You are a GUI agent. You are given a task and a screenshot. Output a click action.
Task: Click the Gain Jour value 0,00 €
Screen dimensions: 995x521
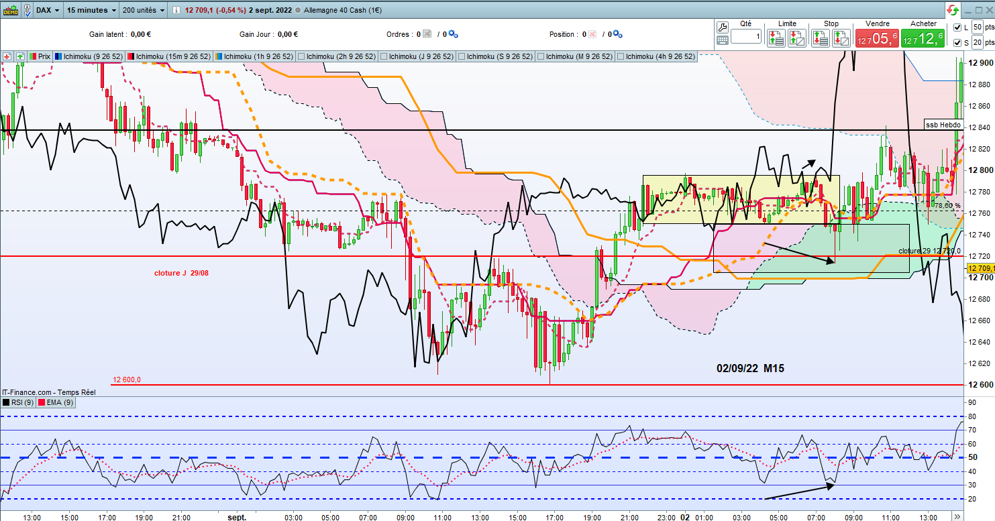pyautogui.click(x=287, y=34)
